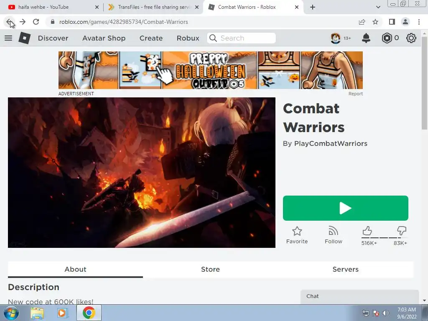Click the like-dislike vote ratio bar
This screenshot has width=428, height=321.
[385, 238]
